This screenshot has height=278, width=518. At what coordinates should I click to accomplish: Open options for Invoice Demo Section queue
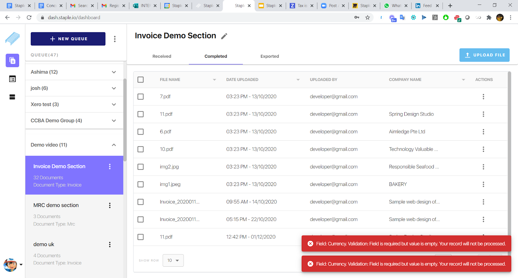click(x=110, y=167)
